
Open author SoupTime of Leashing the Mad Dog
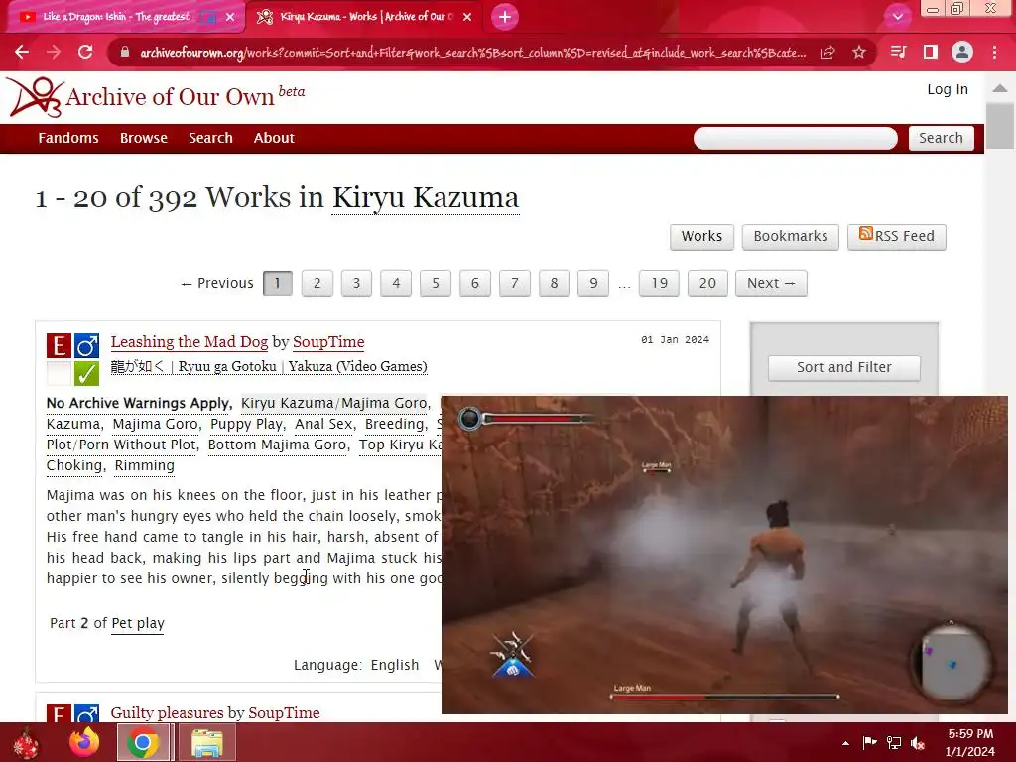point(328,342)
